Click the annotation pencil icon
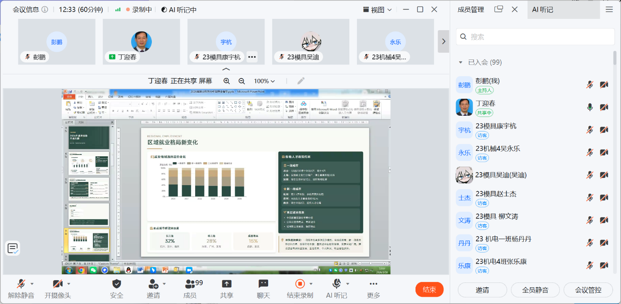 301,81
